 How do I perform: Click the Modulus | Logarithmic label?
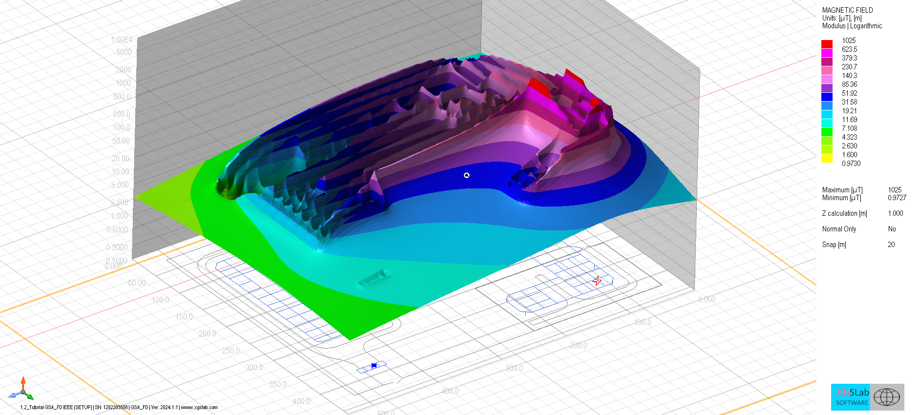(x=852, y=26)
